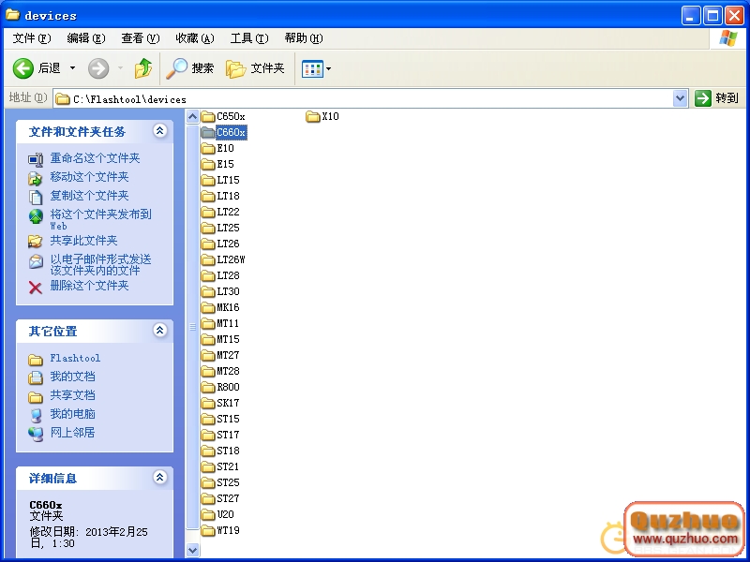Image resolution: width=750 pixels, height=562 pixels.
Task: Select the LT22 folder name
Action: [228, 212]
